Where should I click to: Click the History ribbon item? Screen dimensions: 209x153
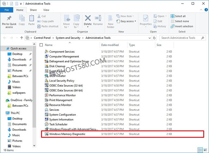click(x=160, y=26)
